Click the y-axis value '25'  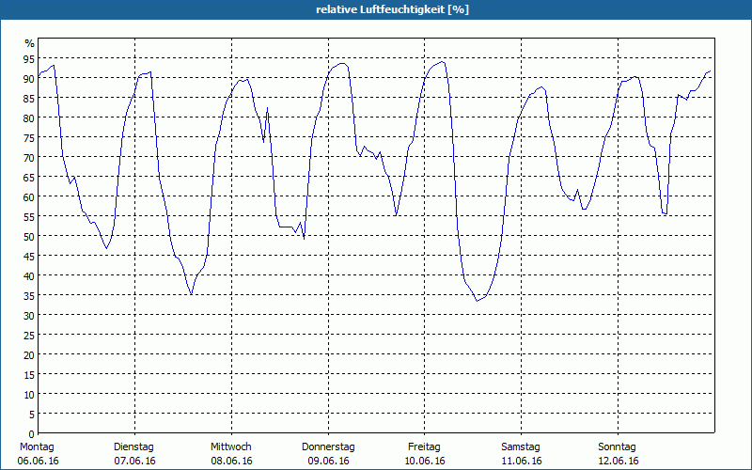coord(29,336)
